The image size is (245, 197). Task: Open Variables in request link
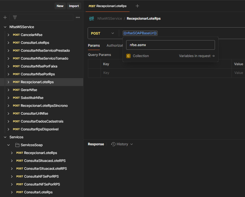[197, 56]
